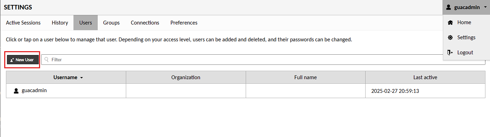
Task: Toggle Username column sort arrow
Action: pyautogui.click(x=82, y=78)
